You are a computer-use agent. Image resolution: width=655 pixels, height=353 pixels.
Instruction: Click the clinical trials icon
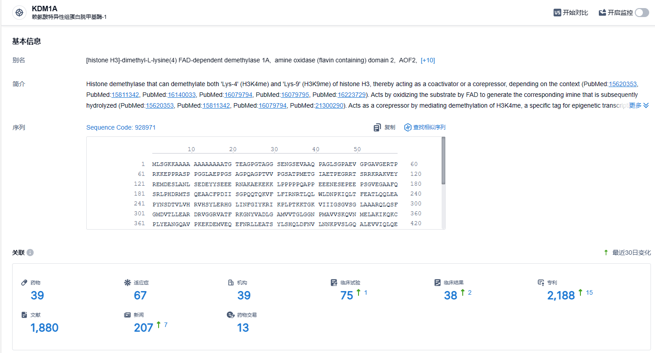coord(334,283)
